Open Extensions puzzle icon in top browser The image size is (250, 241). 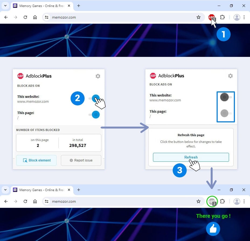click(222, 17)
